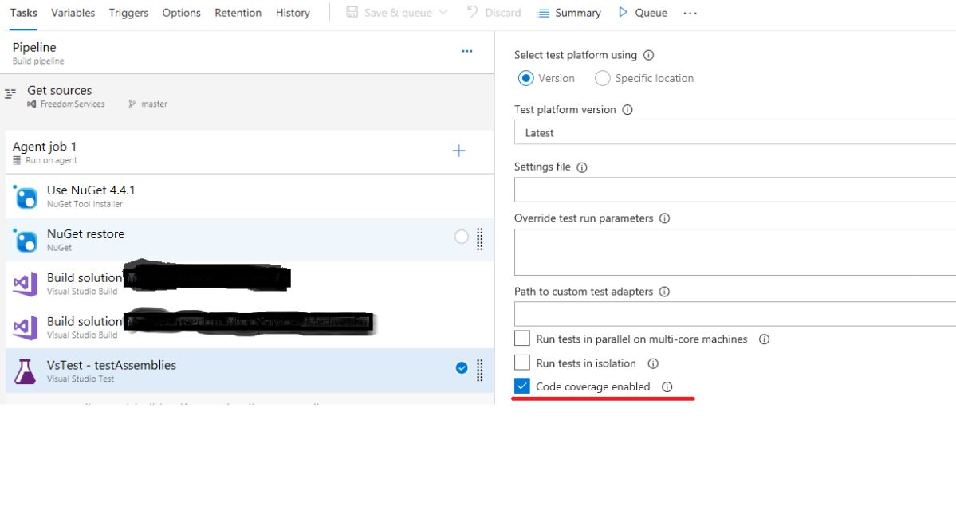Viewport: 956px width, 506px height.
Task: Click the Discard button
Action: 494,13
